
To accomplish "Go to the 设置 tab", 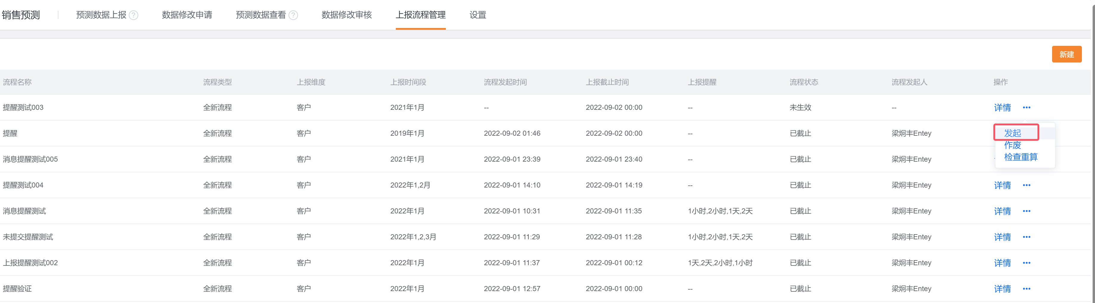I will 478,15.
